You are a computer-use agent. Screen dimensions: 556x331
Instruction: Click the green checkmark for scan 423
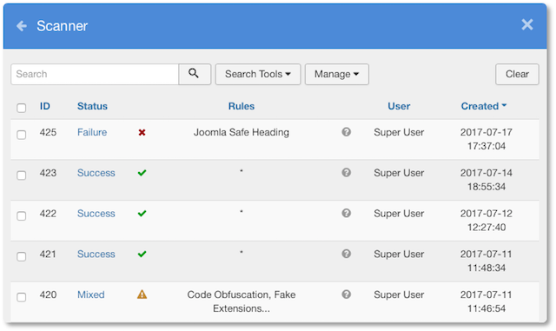tap(142, 173)
